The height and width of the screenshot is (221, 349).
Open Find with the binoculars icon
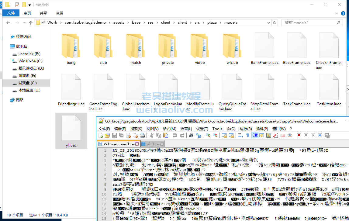pyautogui.click(x=191, y=135)
